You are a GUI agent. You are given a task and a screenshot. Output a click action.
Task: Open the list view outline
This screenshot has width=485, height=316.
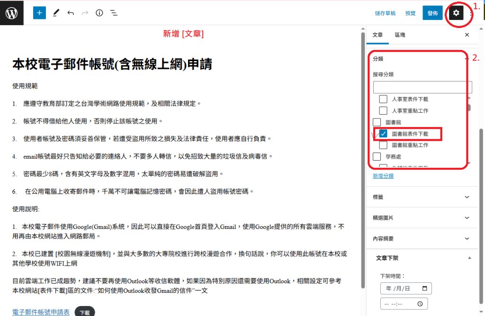tap(114, 13)
